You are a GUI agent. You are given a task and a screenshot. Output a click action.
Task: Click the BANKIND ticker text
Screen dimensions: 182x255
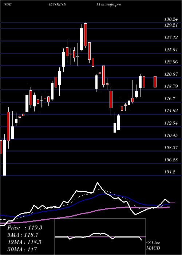[x=58, y=4]
